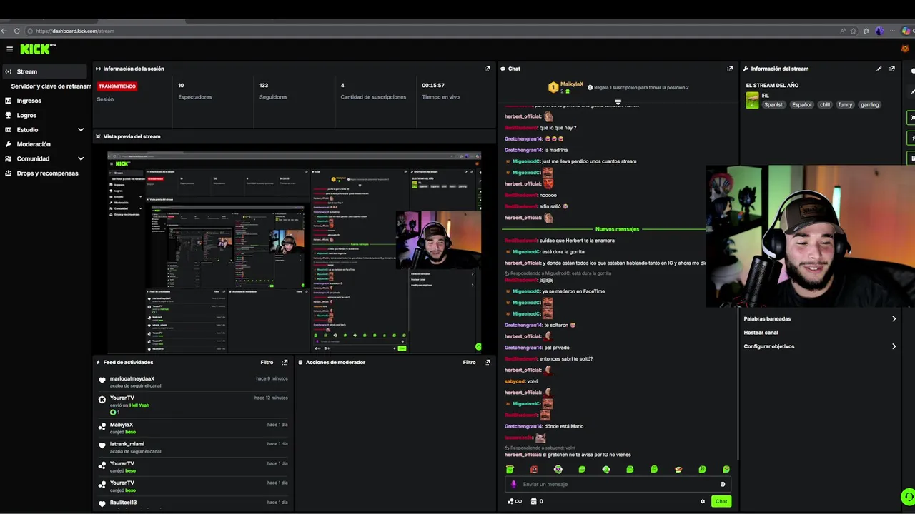
Task: Pop out the Información de la sesión panel
Action: click(488, 69)
